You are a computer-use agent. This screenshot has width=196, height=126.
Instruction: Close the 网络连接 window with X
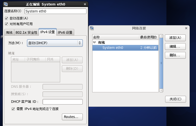[186, 28]
